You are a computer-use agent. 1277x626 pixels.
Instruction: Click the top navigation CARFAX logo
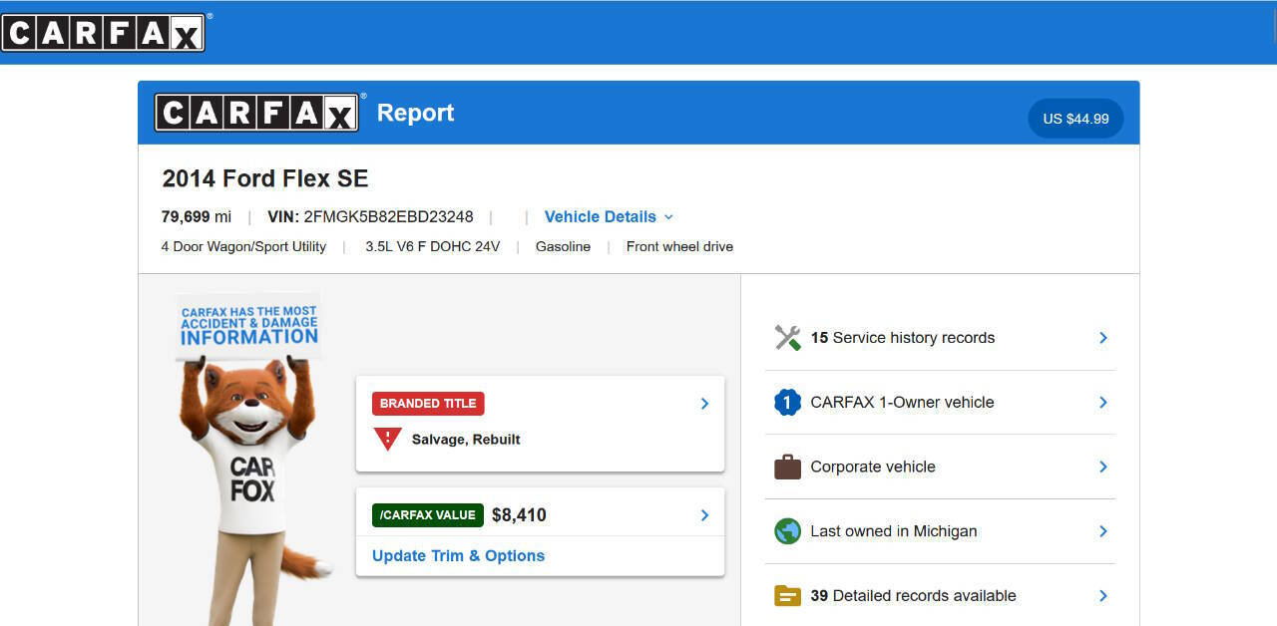point(103,31)
